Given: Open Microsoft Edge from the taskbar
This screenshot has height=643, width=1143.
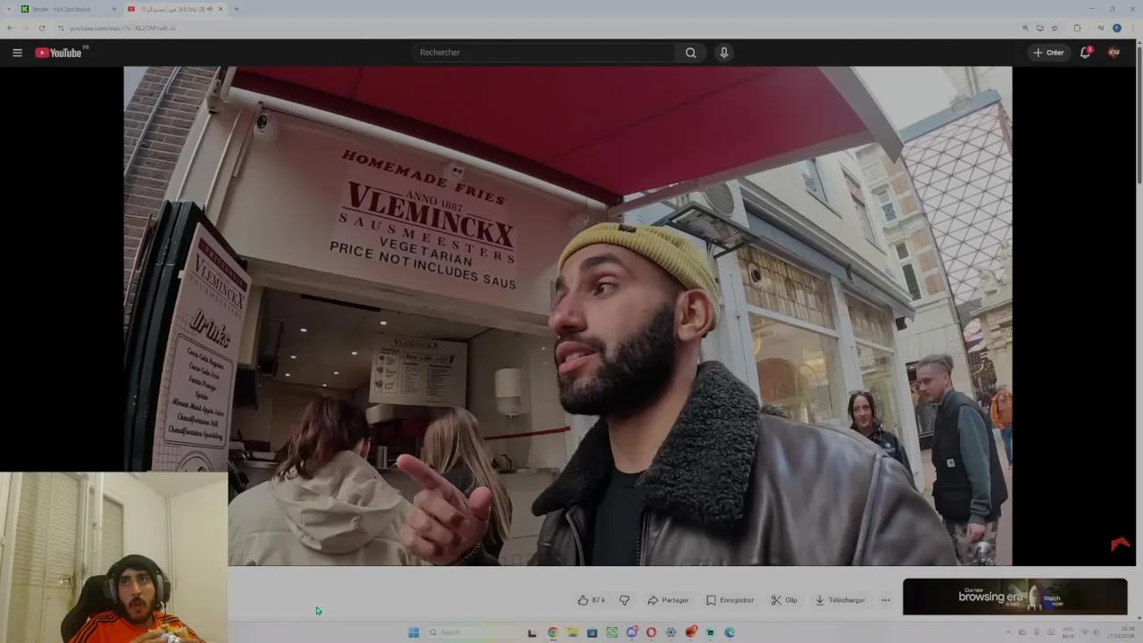Looking at the screenshot, I should point(730,632).
